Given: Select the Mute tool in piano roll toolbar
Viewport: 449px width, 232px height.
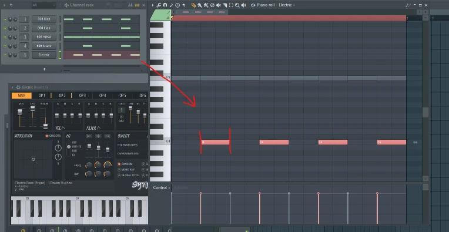Looking at the screenshot, I should click(219, 5).
